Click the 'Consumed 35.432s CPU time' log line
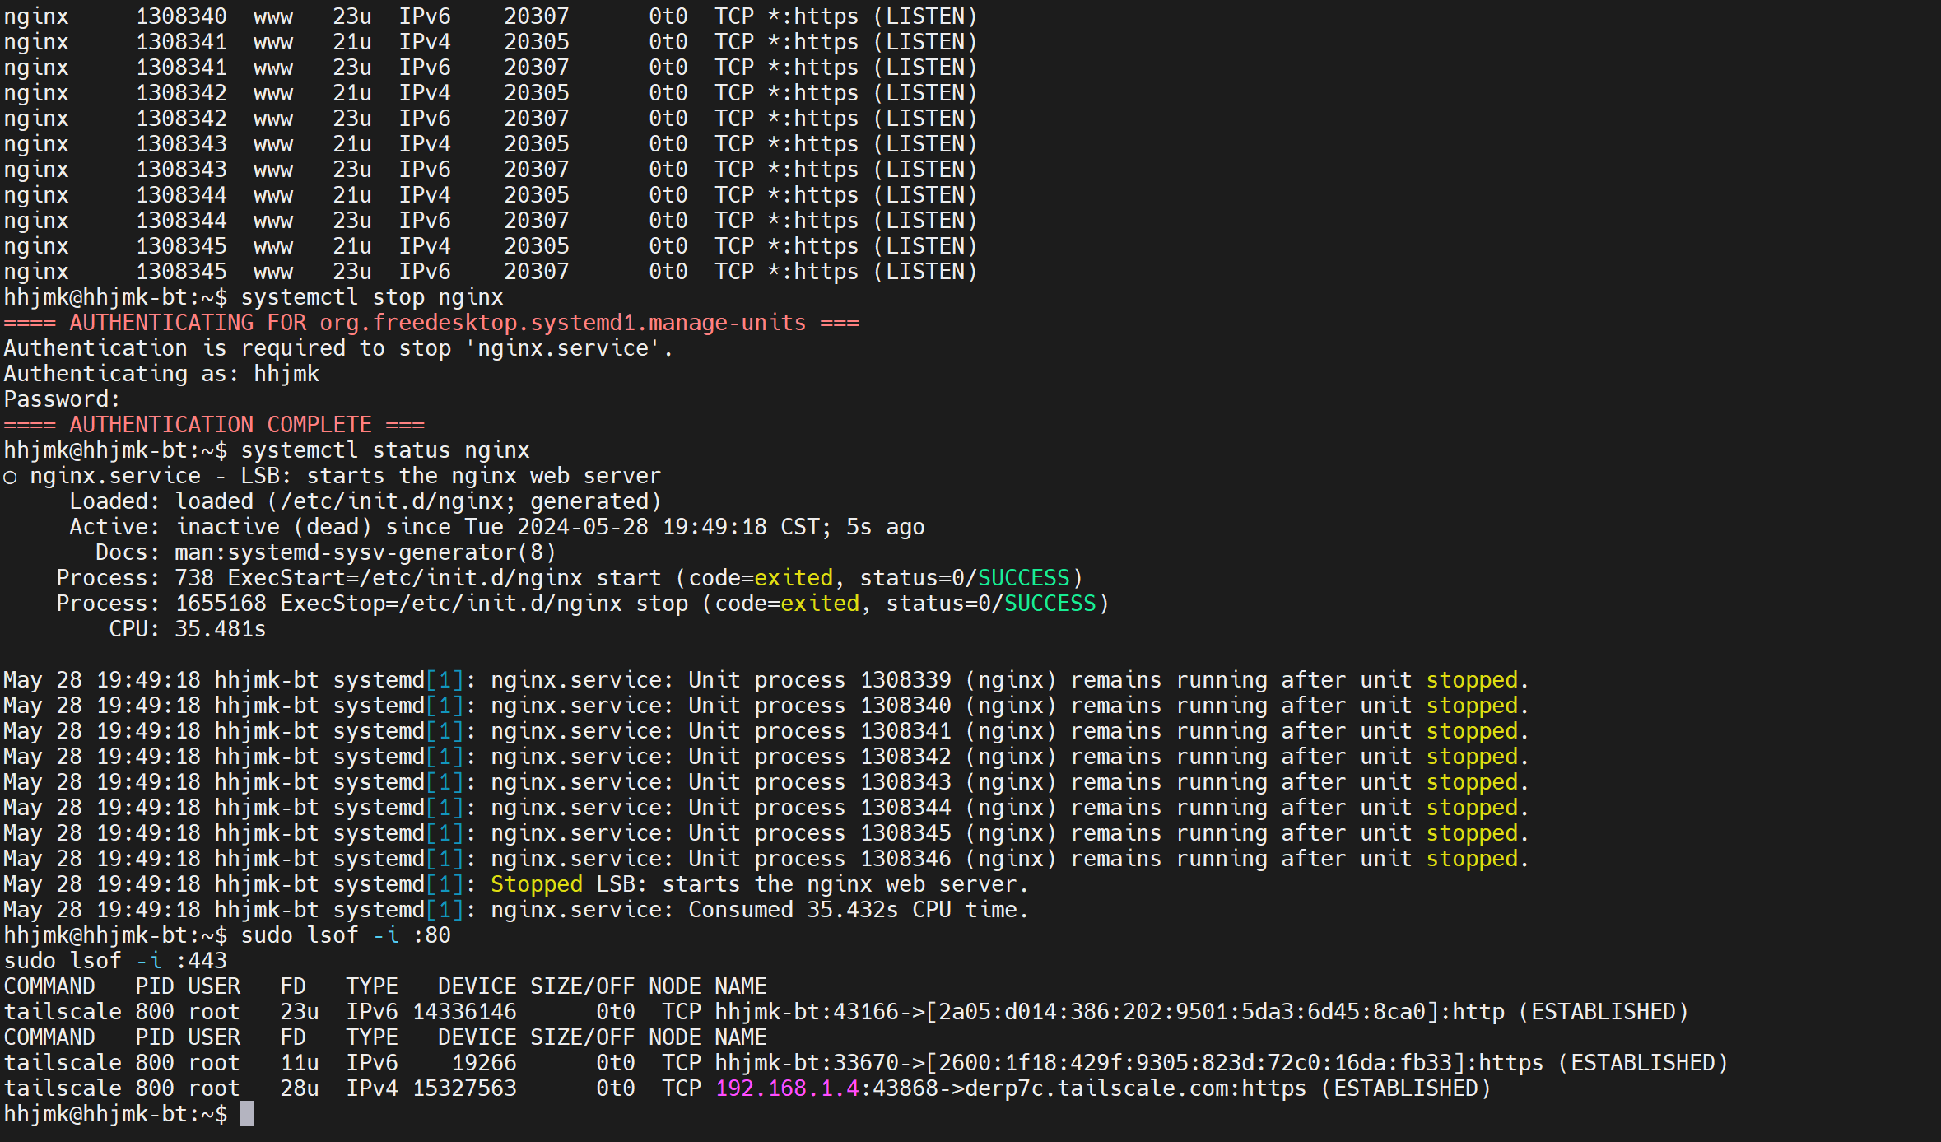 coord(516,910)
